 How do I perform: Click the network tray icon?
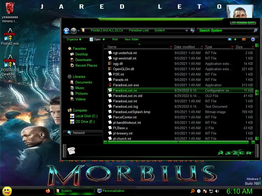pos(211,191)
